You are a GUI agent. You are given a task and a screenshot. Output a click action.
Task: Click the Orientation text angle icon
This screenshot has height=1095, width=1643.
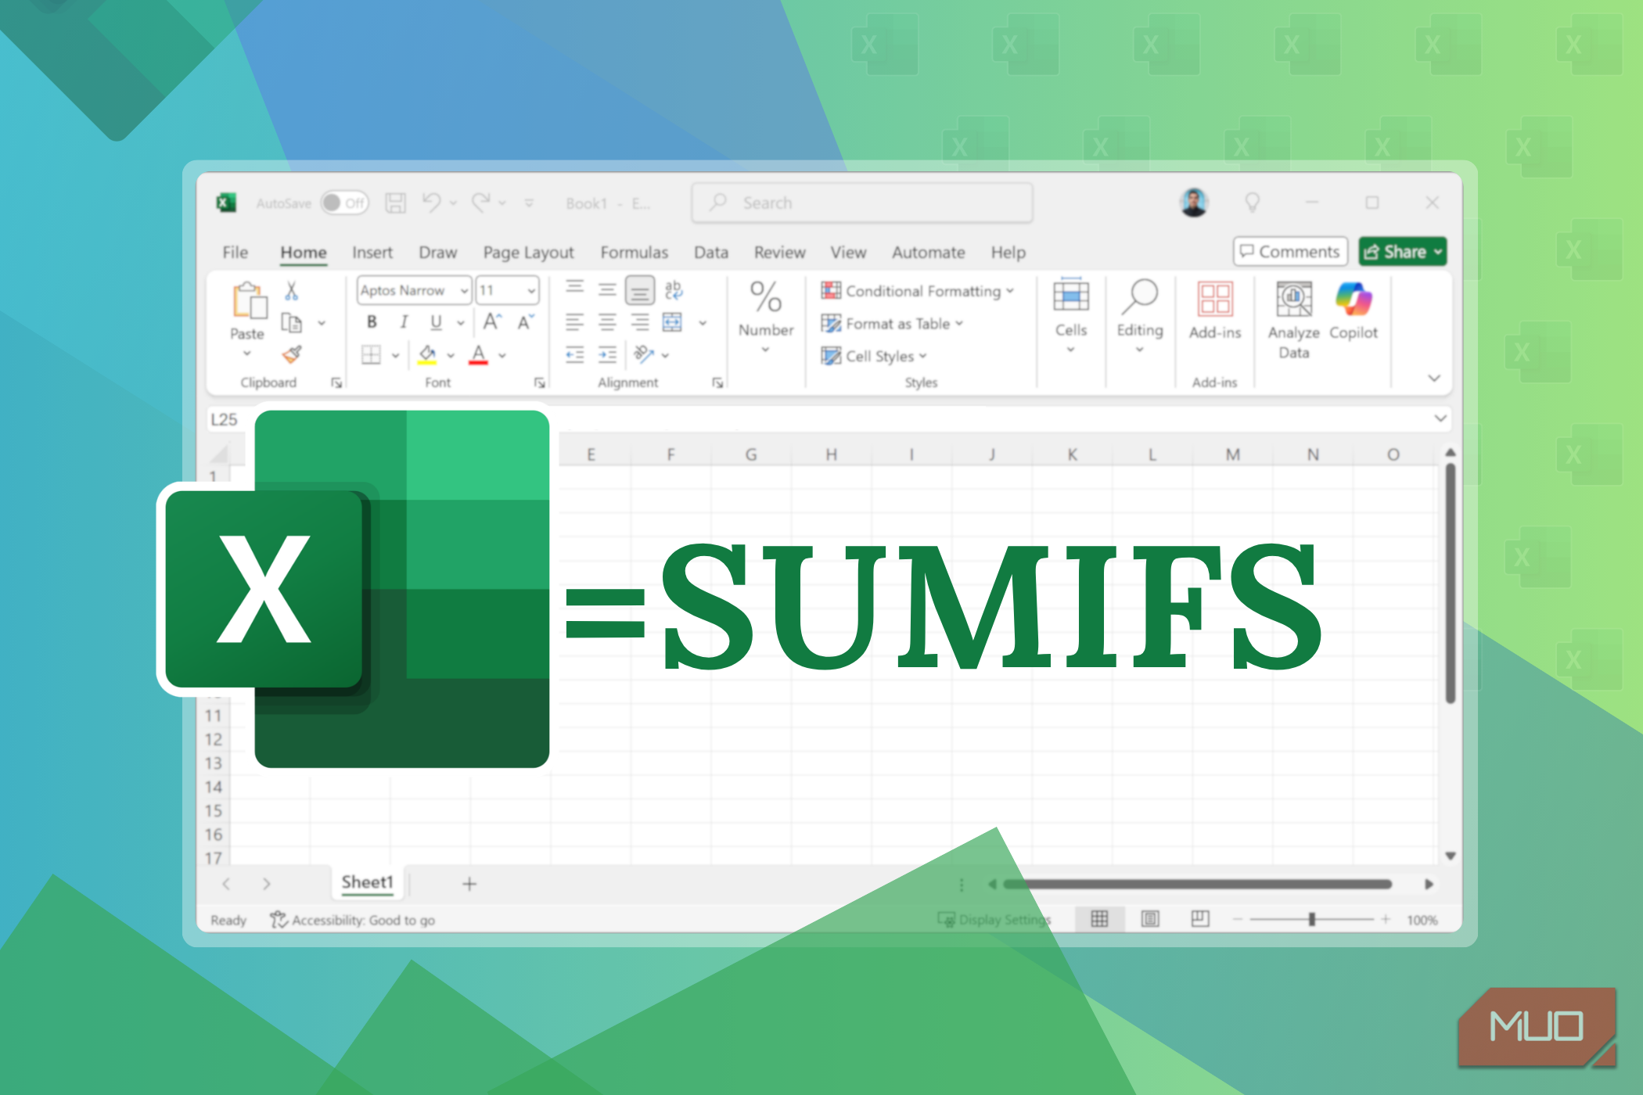pos(644,354)
